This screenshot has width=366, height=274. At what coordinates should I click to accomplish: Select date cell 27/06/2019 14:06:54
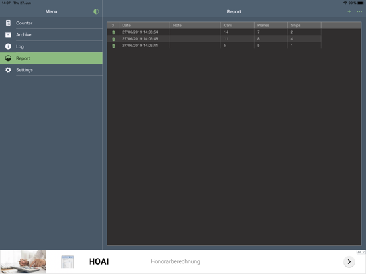point(140,32)
